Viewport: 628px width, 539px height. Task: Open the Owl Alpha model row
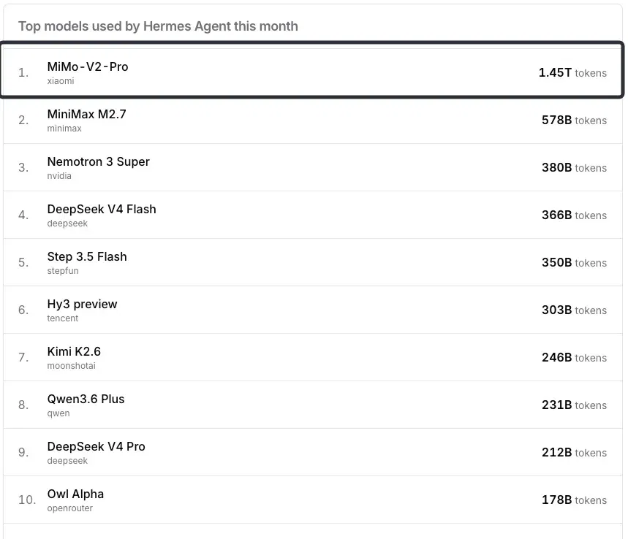(x=312, y=500)
